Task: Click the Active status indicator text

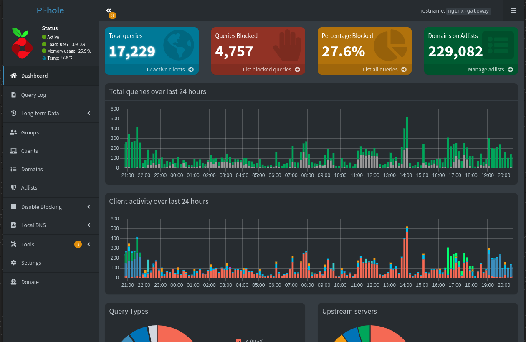Action: pos(51,37)
